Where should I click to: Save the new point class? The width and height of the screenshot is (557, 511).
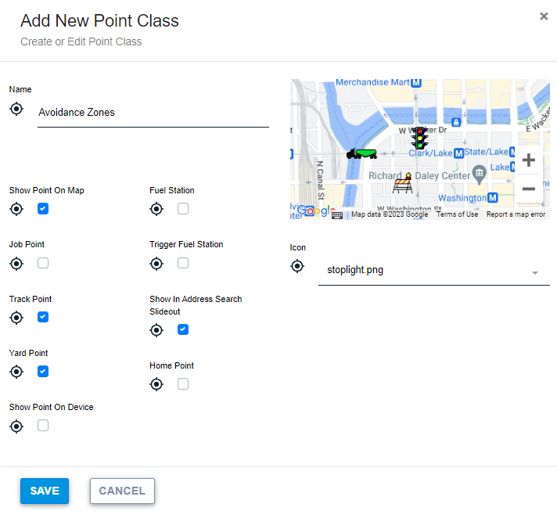(45, 491)
